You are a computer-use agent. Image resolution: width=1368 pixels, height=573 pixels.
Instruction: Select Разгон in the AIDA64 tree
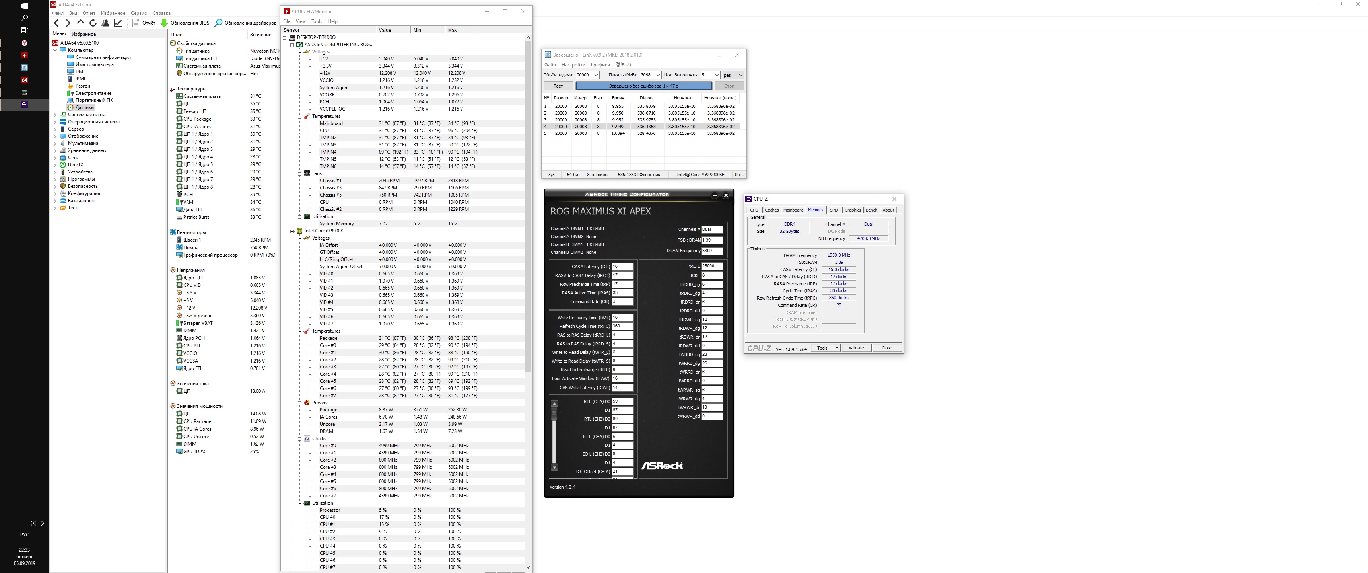point(82,86)
